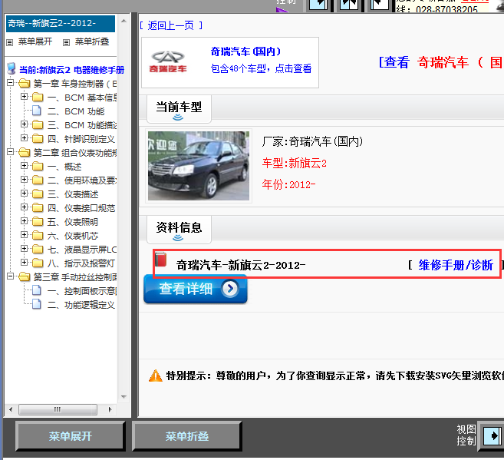This screenshot has height=460, width=504.
Task: Click folder icon of 第三章 手动拉丝控制
Action: tap(25, 277)
